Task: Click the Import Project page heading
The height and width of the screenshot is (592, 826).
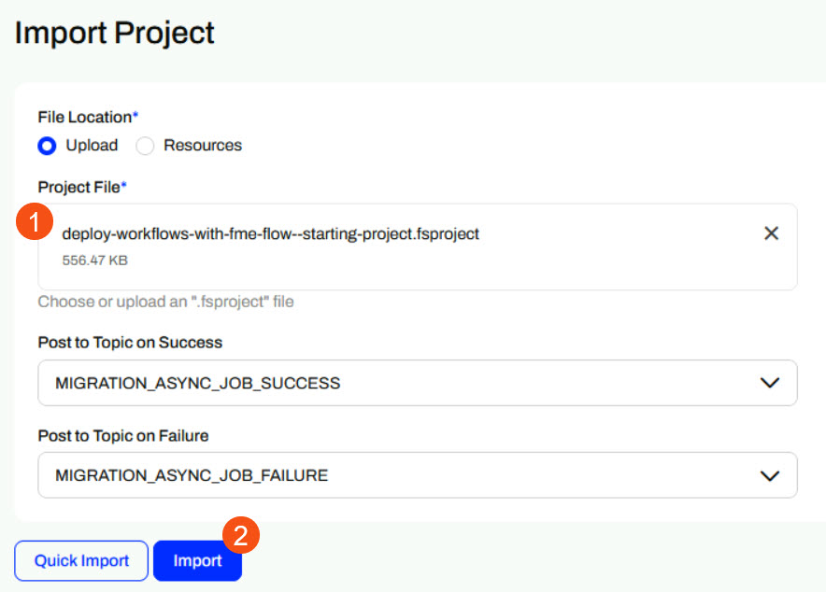Action: coord(115,34)
